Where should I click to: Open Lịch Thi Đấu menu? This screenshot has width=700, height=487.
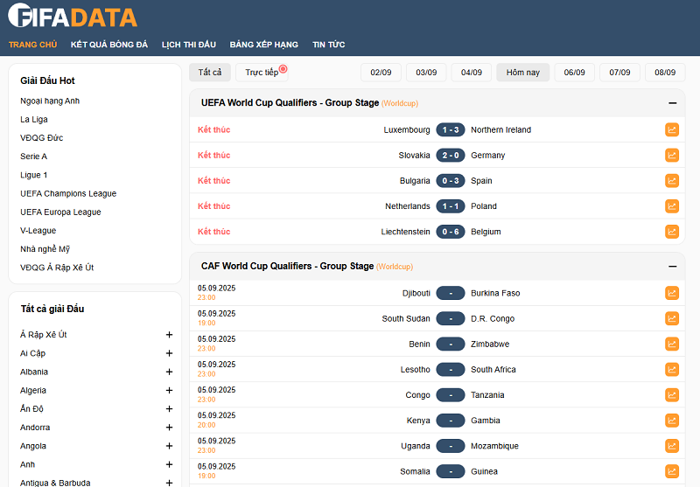tap(189, 45)
